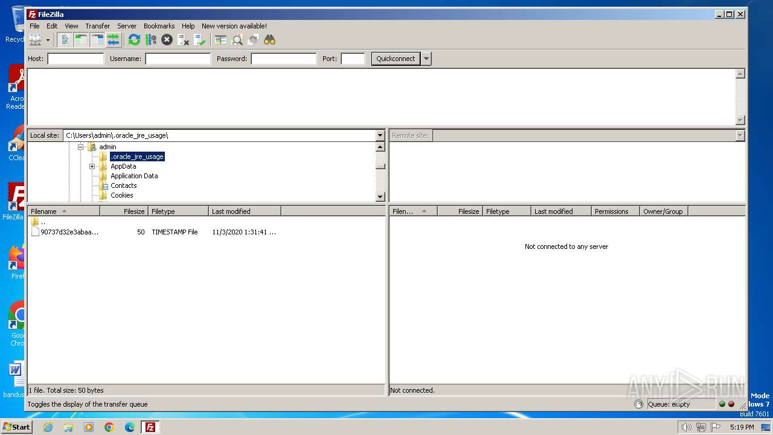Viewport: 773px width, 435px height.
Task: Sort remote list by Owner/Group column
Action: [x=664, y=211]
